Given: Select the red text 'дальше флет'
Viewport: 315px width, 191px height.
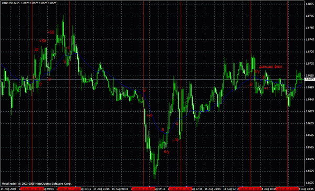Looking at the screenshot, I should (x=271, y=67).
